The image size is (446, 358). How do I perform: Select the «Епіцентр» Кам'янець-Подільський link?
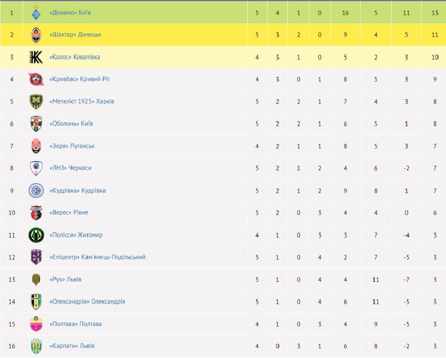98,257
